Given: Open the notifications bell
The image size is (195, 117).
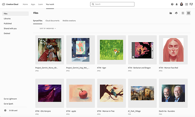Looking at the screenshot, I should click(x=177, y=4).
